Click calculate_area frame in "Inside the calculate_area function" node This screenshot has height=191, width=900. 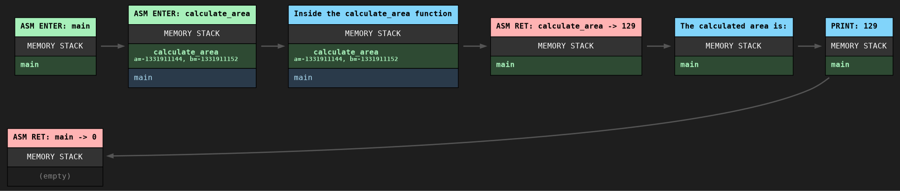coord(373,56)
